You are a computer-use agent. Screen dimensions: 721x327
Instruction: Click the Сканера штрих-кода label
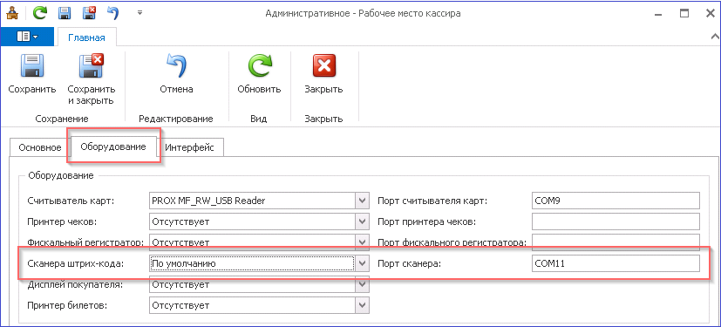pos(76,263)
